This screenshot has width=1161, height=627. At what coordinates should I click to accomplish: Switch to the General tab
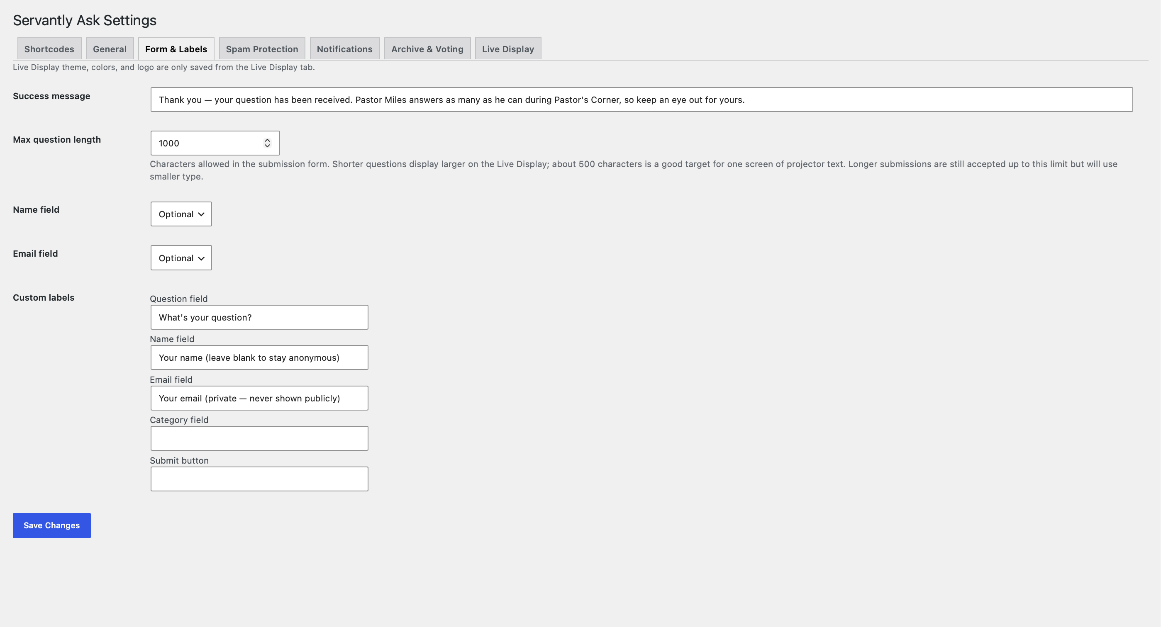(x=110, y=49)
